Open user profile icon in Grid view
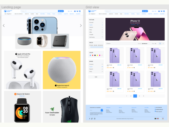This screenshot has width=169, height=127. point(164,11)
